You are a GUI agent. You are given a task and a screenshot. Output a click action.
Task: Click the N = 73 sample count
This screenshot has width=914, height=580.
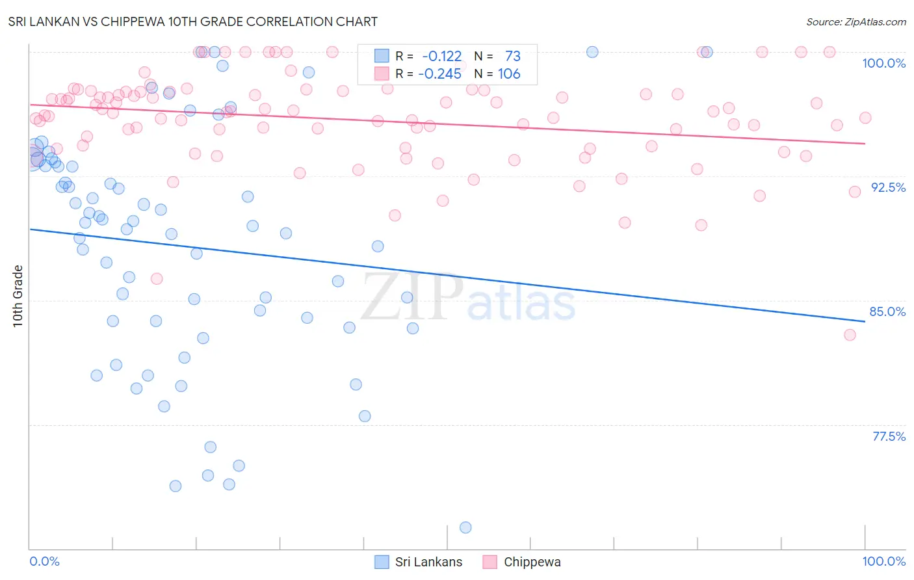[497, 56]
